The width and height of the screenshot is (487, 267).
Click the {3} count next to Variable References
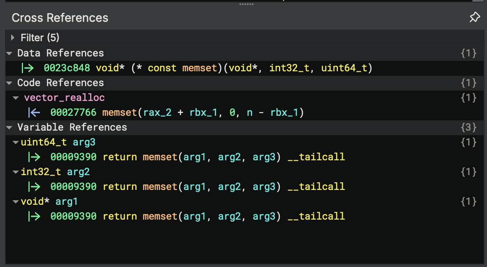point(469,127)
